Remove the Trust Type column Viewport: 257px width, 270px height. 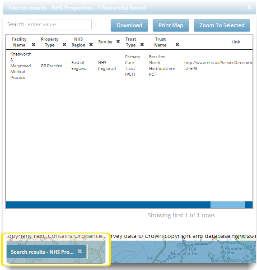tap(142, 45)
